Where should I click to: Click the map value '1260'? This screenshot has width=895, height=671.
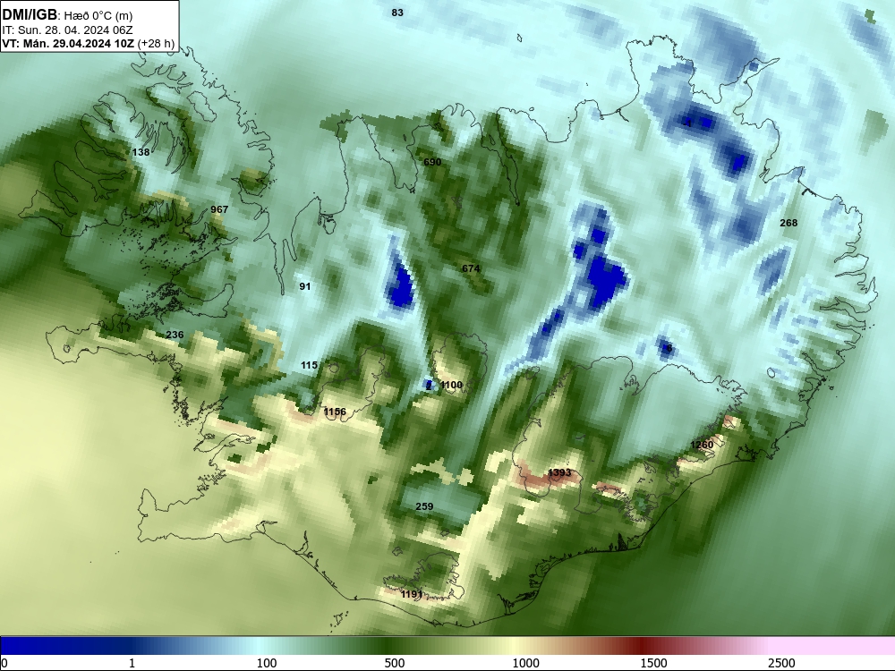[x=702, y=445]
